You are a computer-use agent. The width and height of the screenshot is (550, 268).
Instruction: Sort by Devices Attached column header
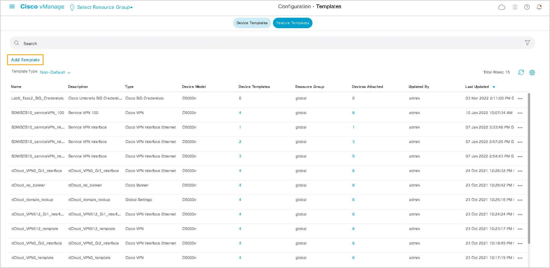(x=367, y=87)
